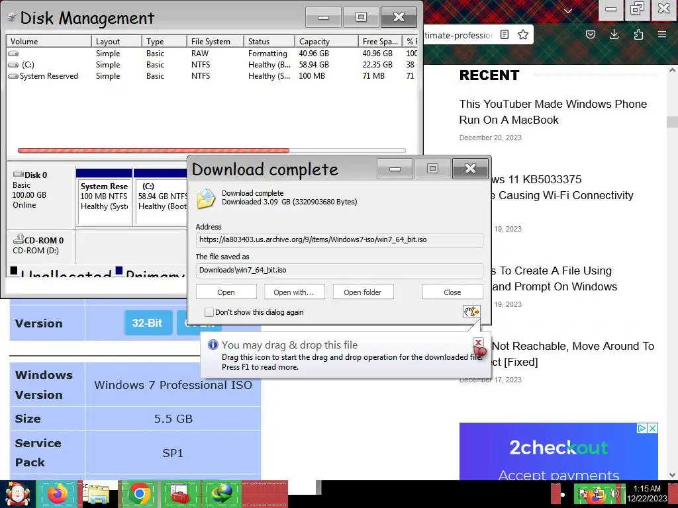Minimize the Download complete dialog
The image size is (678, 508).
tap(395, 169)
